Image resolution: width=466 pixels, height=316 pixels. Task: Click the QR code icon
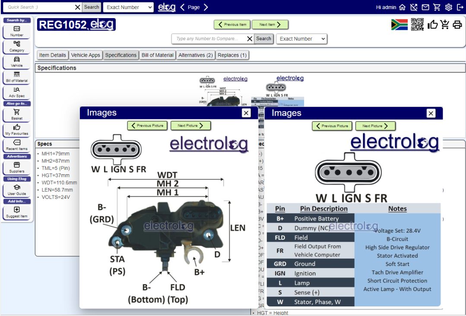[x=417, y=25]
